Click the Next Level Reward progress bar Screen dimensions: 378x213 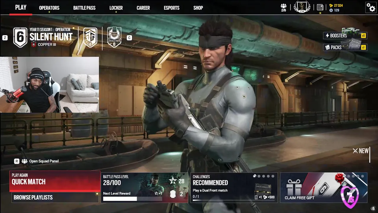133,199
